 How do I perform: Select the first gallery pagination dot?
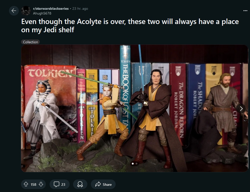click(133, 164)
